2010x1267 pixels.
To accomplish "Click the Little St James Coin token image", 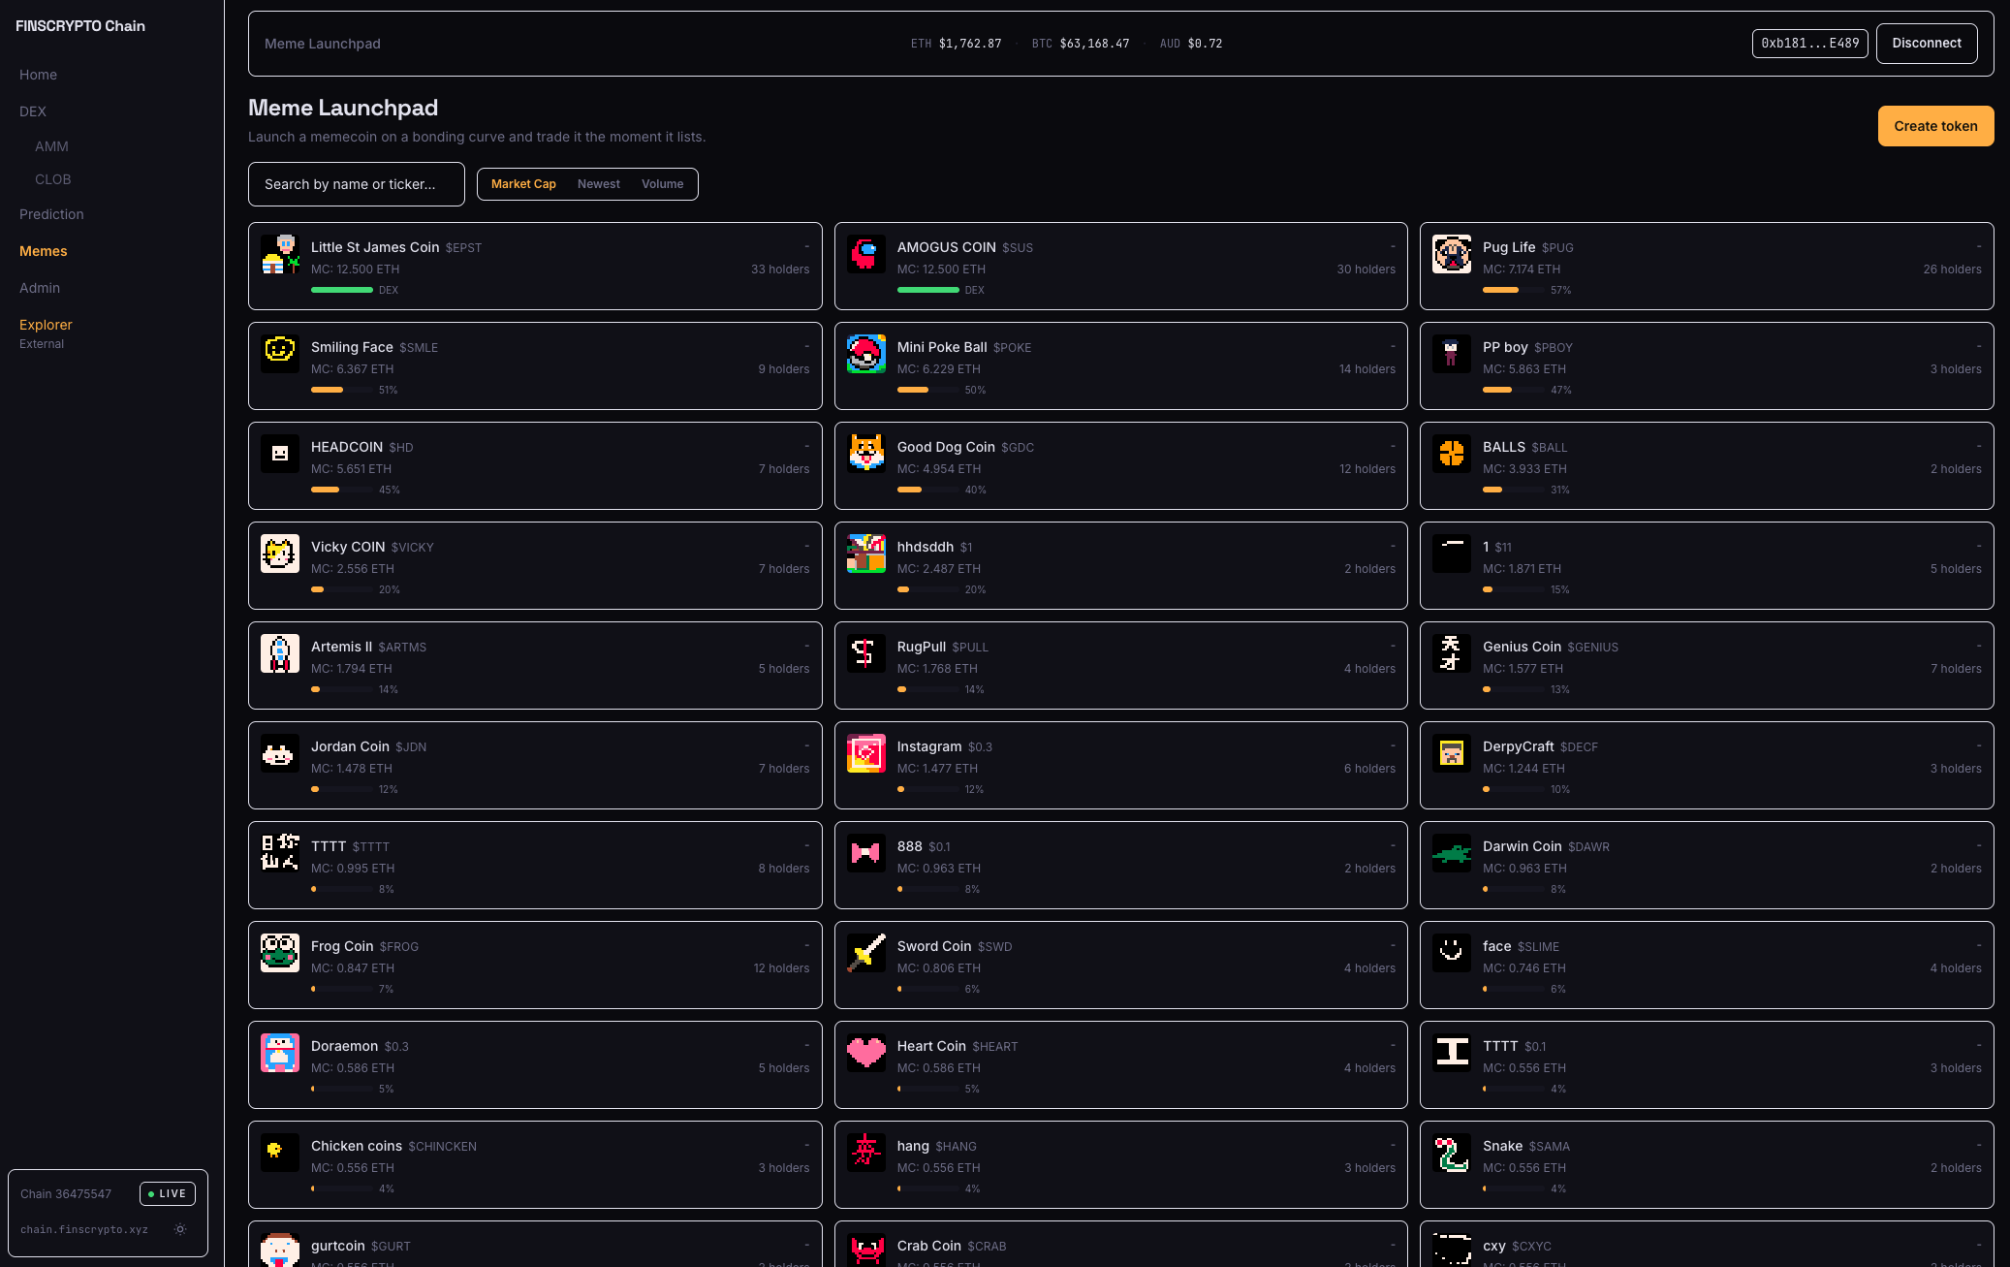I will click(x=280, y=254).
